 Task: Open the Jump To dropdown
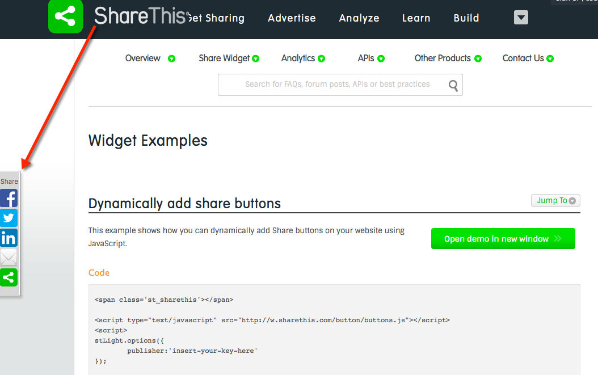(x=555, y=200)
